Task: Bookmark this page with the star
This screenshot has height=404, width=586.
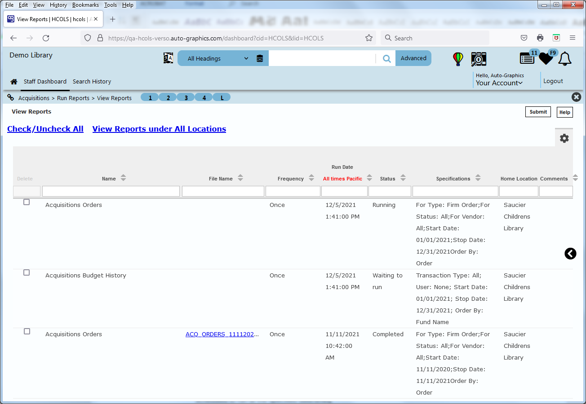Action: click(369, 38)
